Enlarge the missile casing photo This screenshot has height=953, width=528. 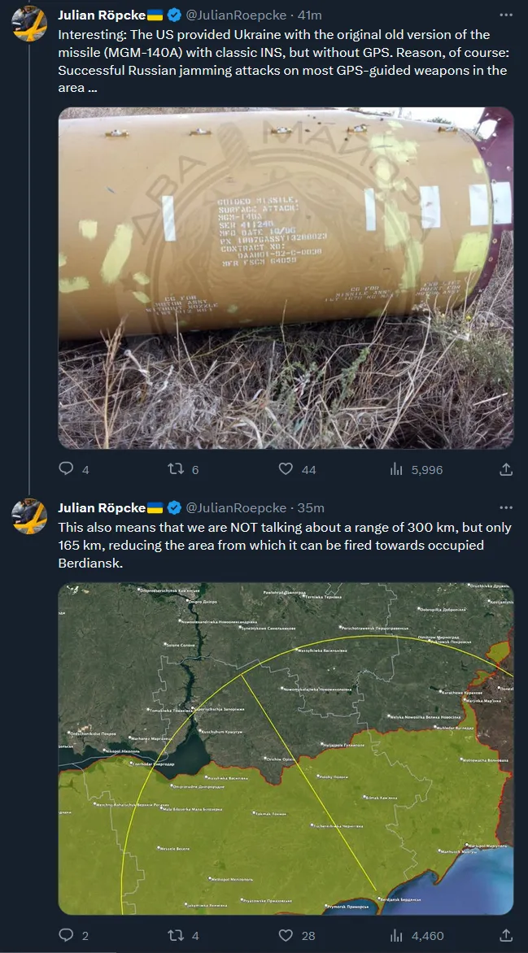(286, 277)
